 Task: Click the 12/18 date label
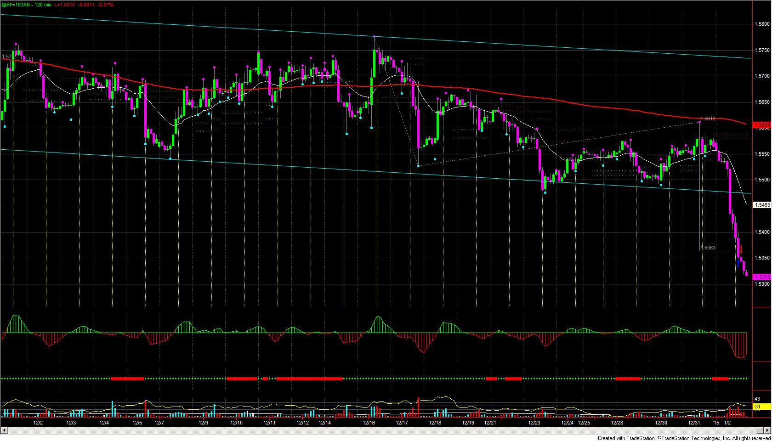[x=435, y=423]
